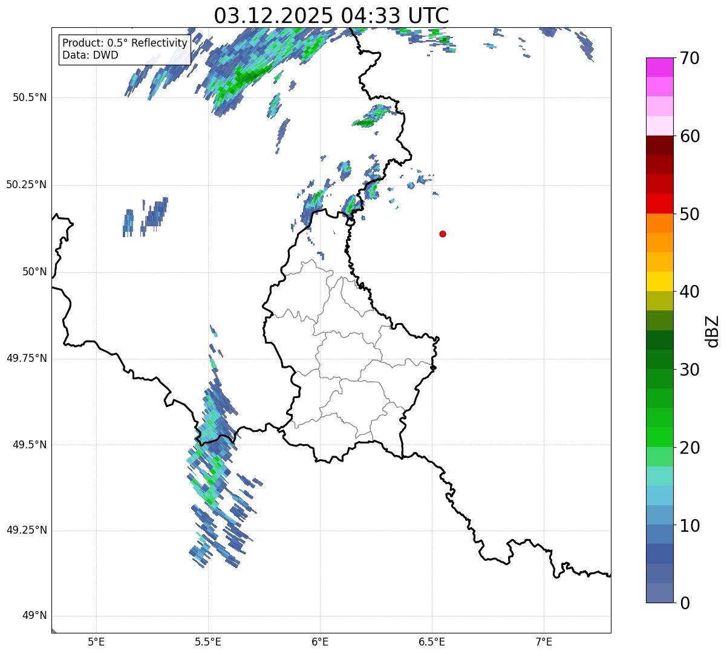Click the 49.75°N latitude tick label

point(26,358)
